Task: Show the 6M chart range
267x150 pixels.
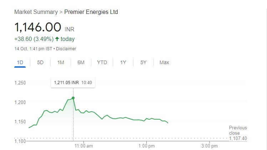Action: [81, 63]
